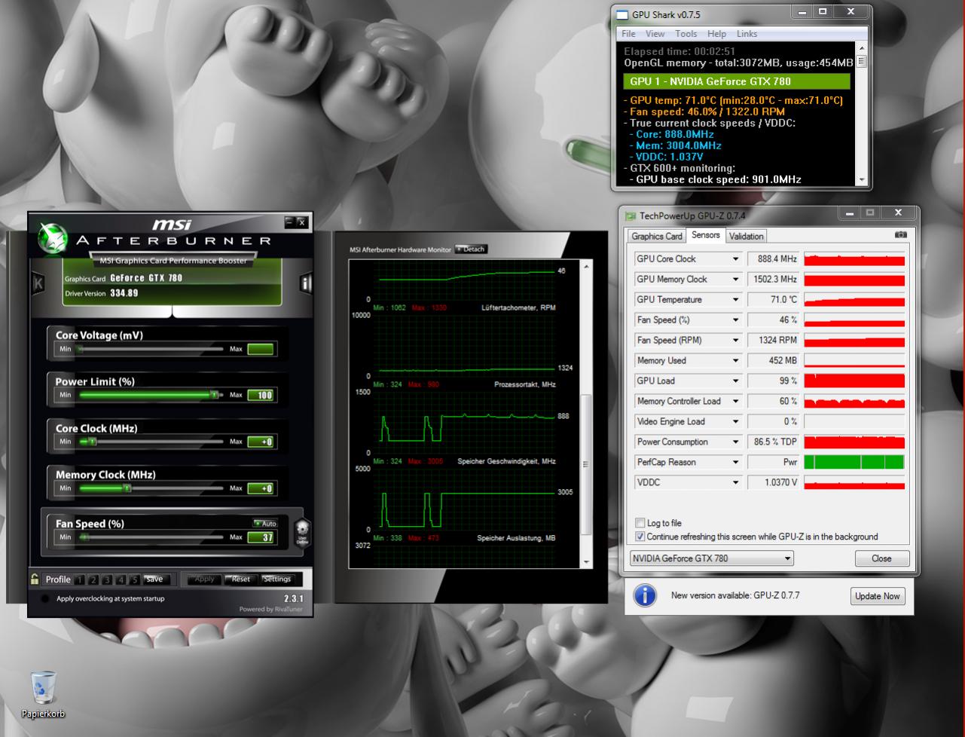Open Afterburner Settings
This screenshot has width=965, height=737.
pos(277,580)
